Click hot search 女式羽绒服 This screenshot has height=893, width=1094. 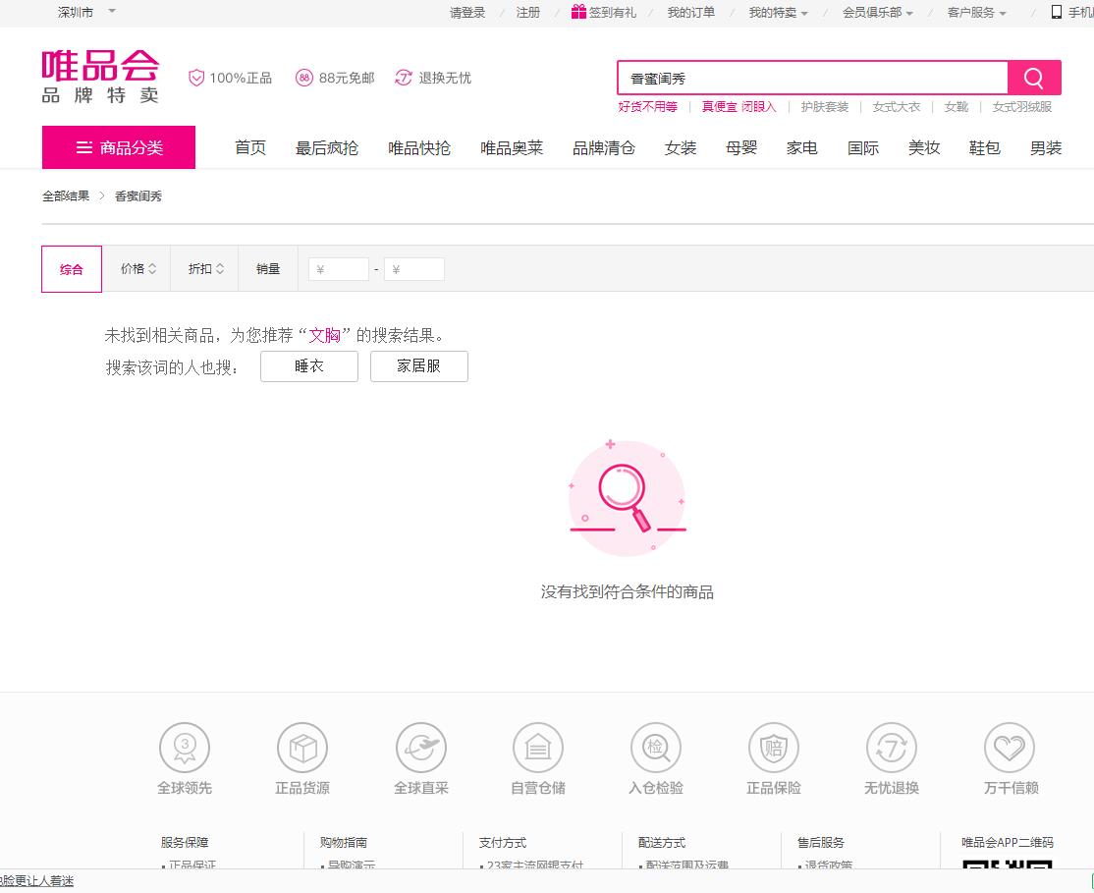(x=1022, y=107)
